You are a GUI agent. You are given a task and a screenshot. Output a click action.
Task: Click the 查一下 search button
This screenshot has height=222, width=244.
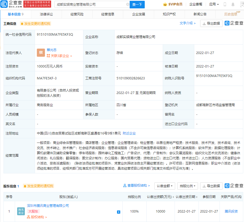[x=137, y=5]
